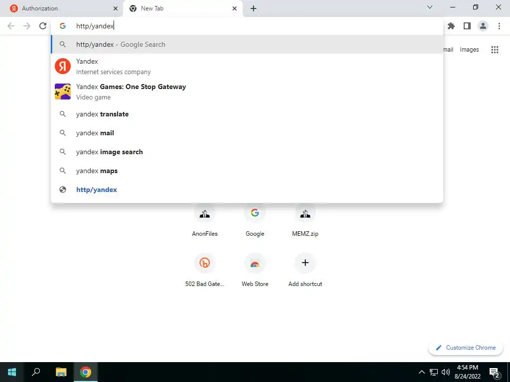The height and width of the screenshot is (382, 510).
Task: Click the Chrome taskbar icon
Action: coord(86,372)
